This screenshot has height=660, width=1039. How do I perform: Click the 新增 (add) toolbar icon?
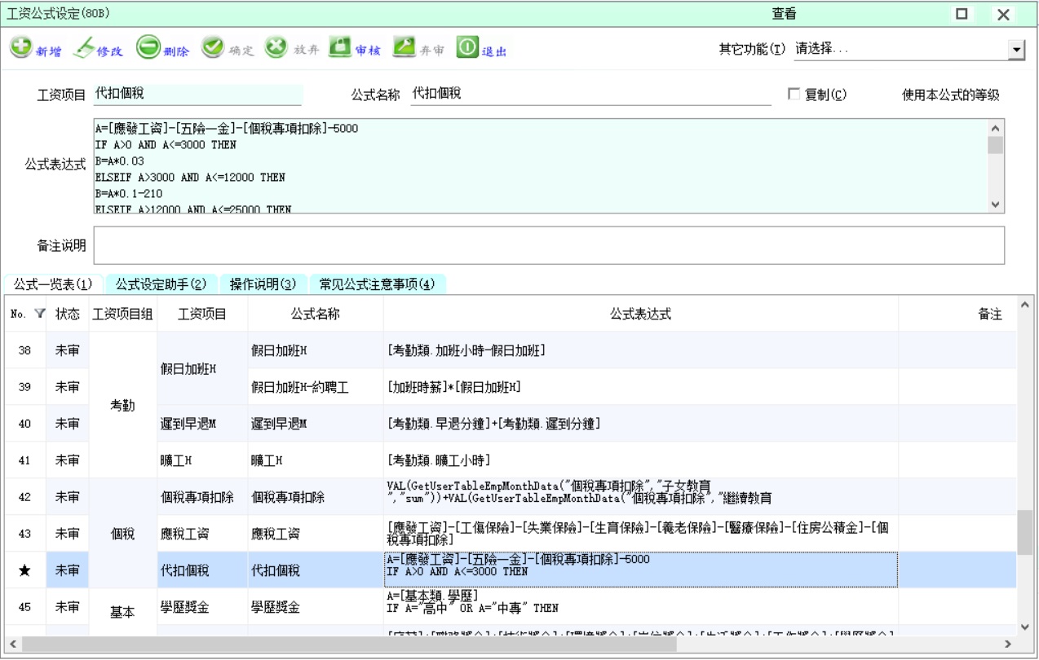tap(22, 48)
